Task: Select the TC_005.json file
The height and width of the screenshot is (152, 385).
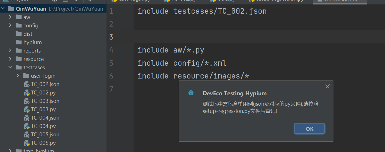Action: pos(45,135)
